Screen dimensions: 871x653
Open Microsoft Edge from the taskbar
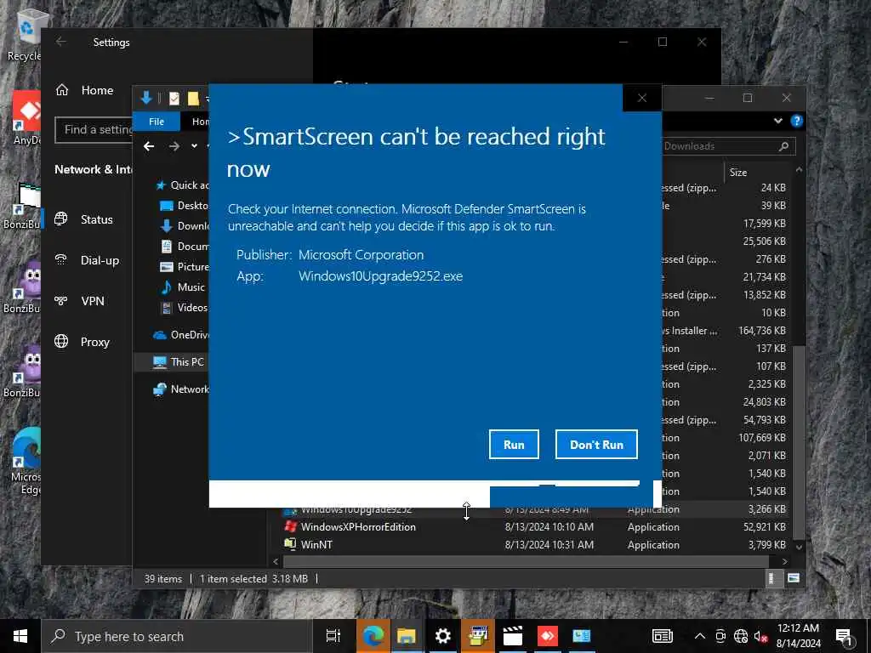click(373, 636)
